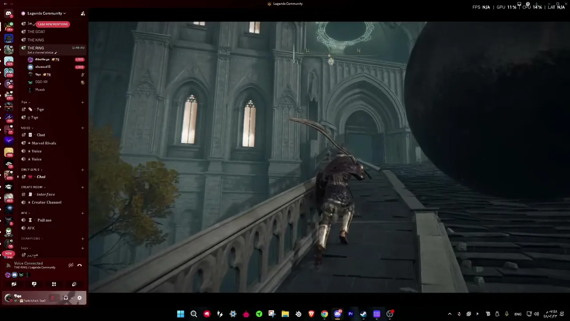Viewport: 570px width, 321px height.
Task: Collapse the VOICE category
Action: pyautogui.click(x=27, y=128)
